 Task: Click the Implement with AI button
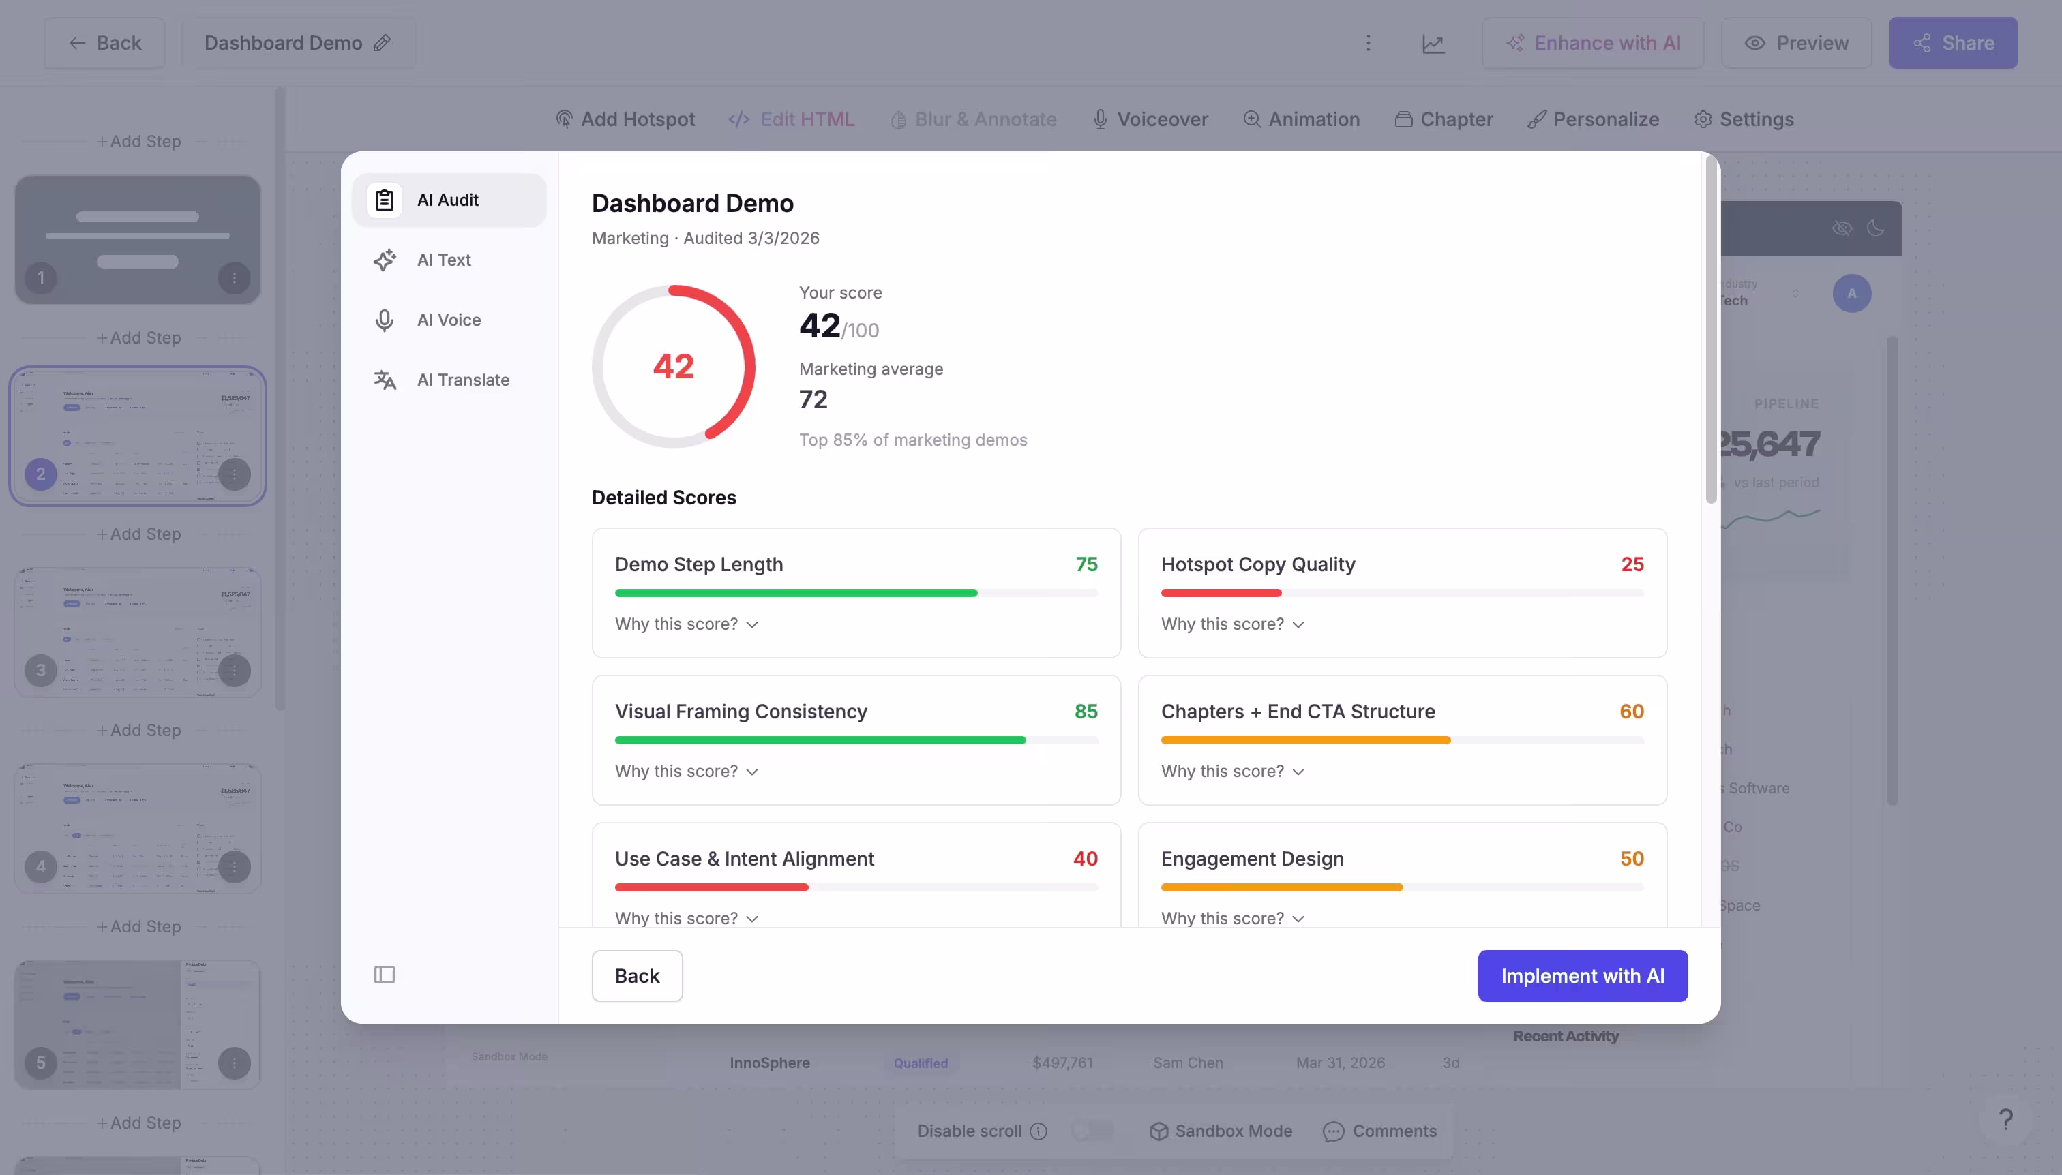point(1583,975)
